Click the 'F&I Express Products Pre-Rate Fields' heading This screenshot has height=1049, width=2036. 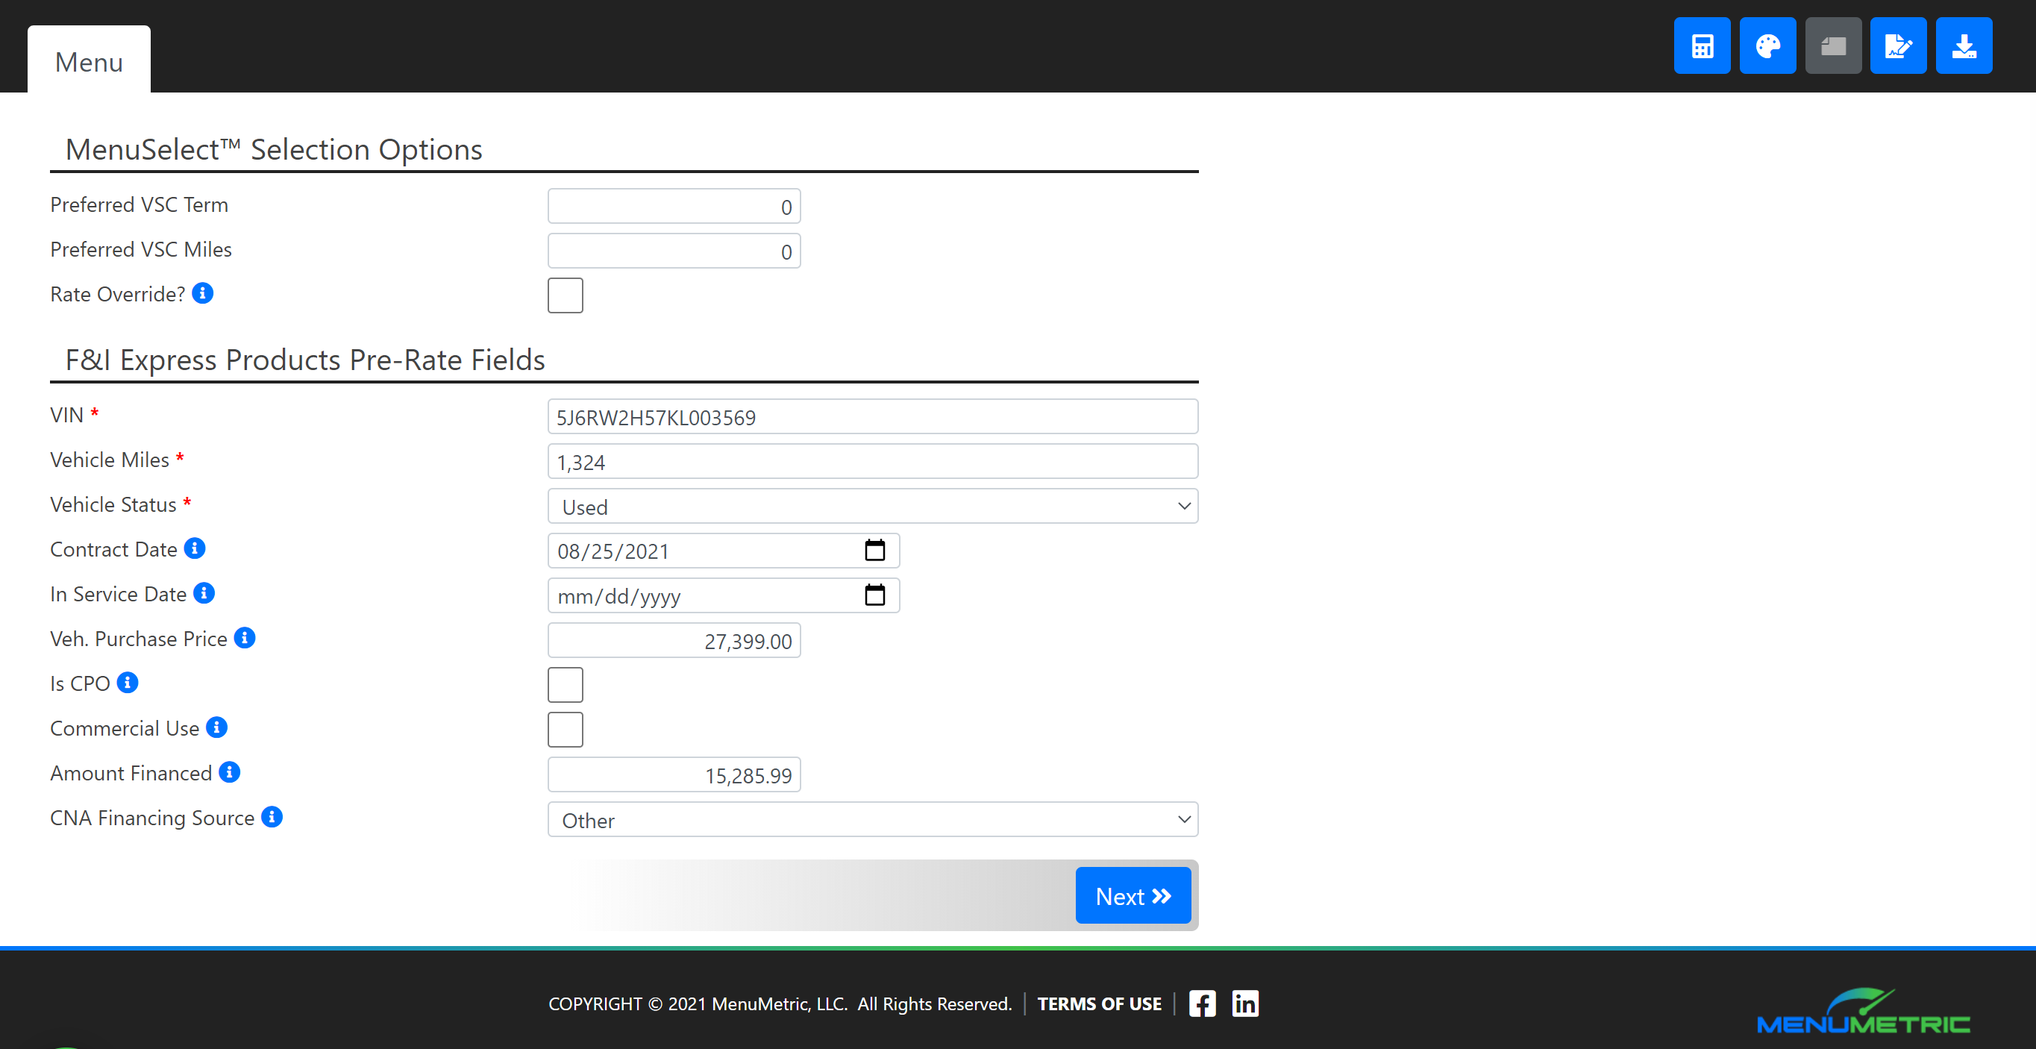pyautogui.click(x=305, y=360)
